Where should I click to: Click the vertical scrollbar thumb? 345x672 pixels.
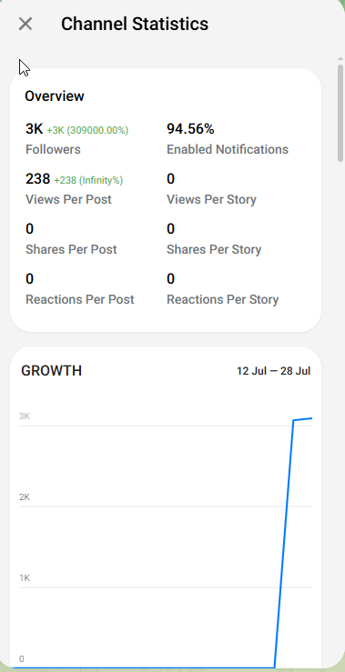pyautogui.click(x=340, y=113)
